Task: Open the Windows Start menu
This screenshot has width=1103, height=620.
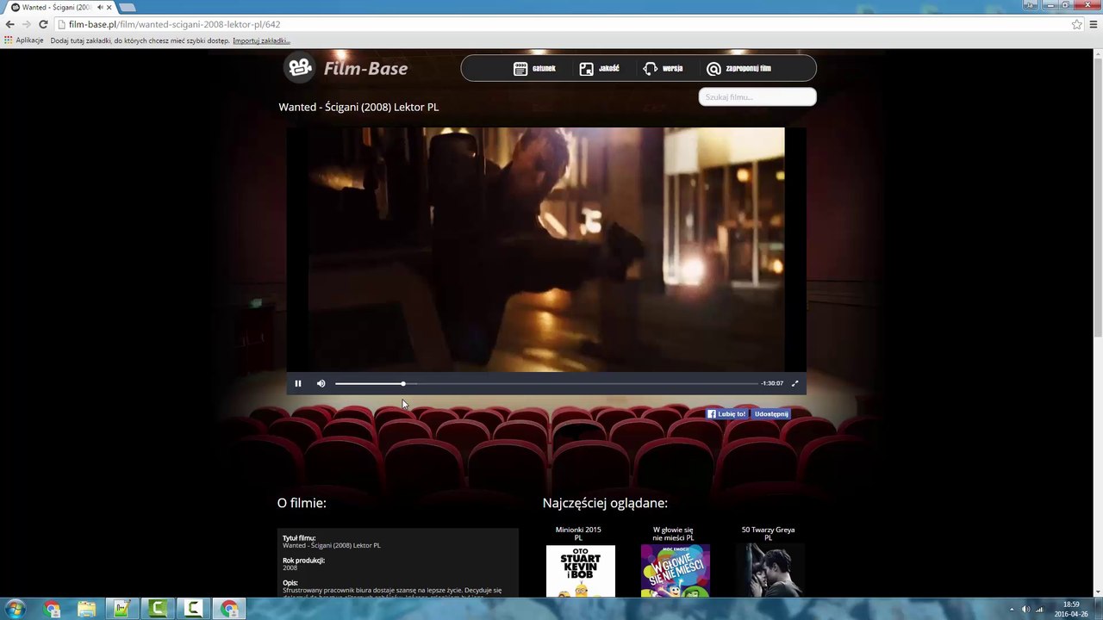Action: click(x=14, y=609)
